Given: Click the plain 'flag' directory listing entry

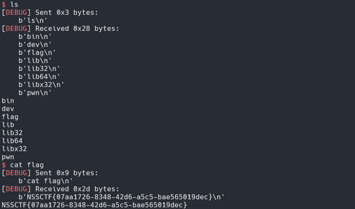Looking at the screenshot, I should pos(10,117).
